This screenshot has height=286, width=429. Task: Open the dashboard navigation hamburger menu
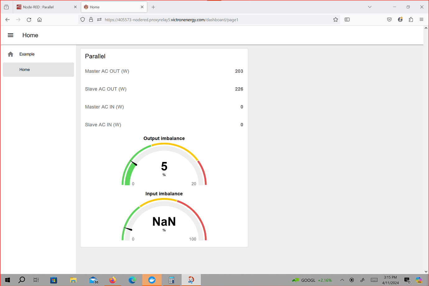click(x=10, y=35)
